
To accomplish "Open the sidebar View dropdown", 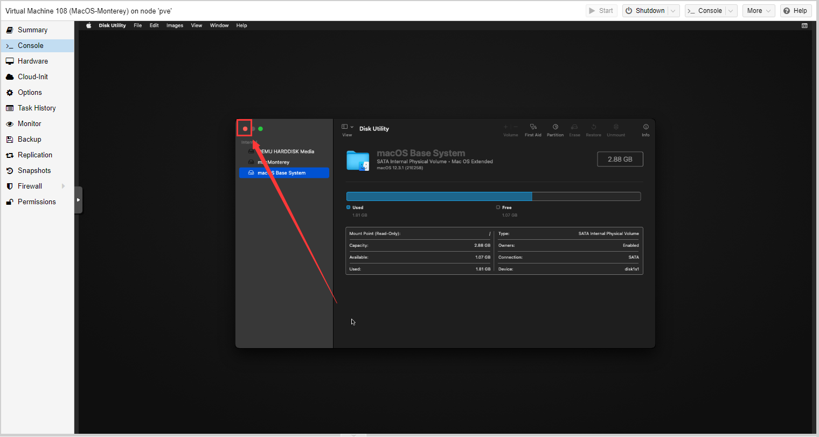I will 348,127.
